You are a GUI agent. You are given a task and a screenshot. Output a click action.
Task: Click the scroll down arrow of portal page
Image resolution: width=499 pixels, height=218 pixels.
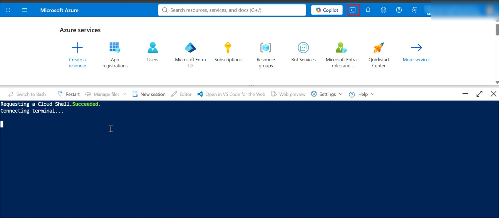pos(497,82)
